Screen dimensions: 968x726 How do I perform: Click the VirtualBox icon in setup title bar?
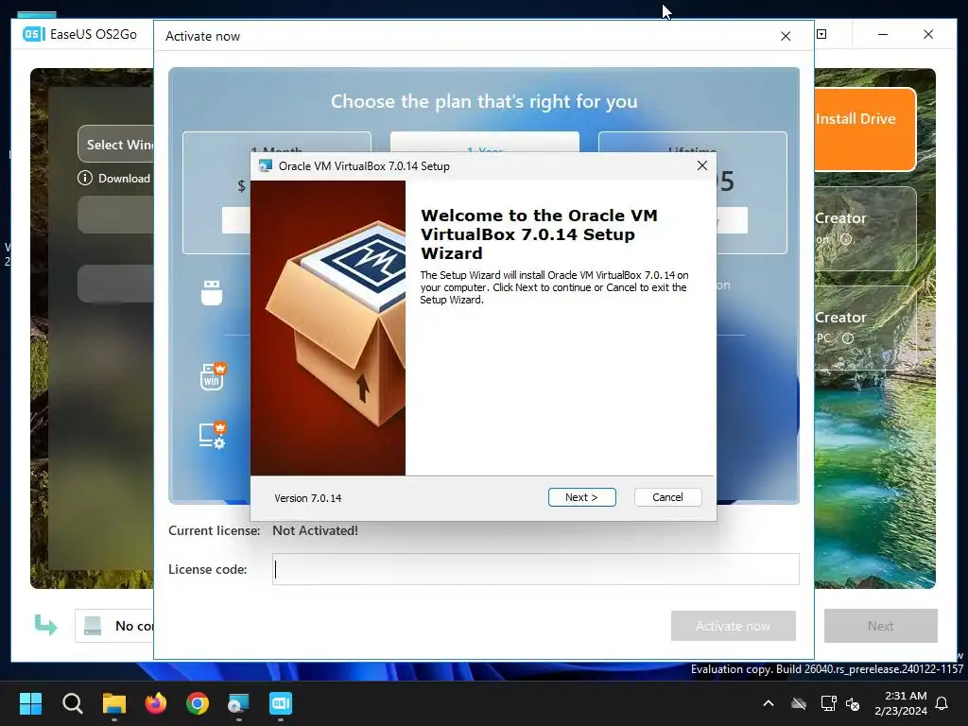coord(266,166)
